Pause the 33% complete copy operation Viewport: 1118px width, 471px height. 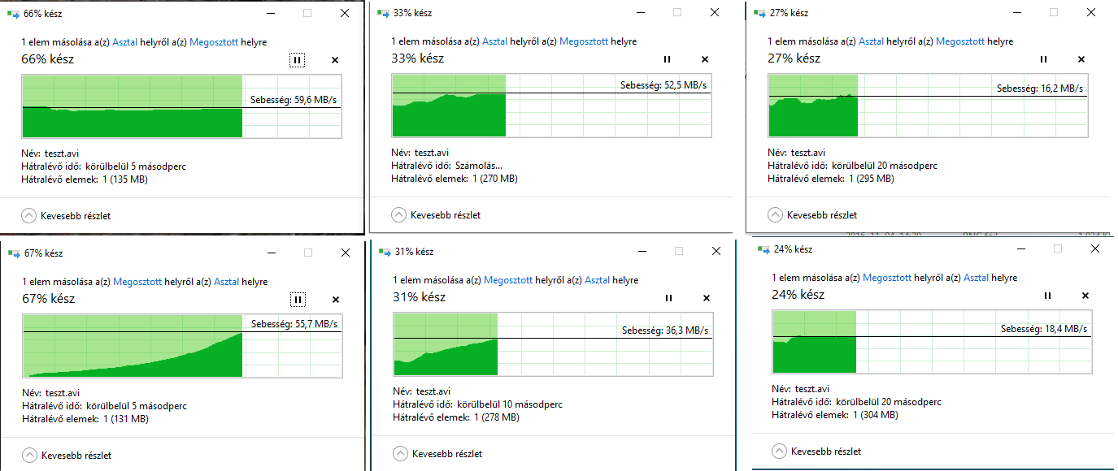668,59
